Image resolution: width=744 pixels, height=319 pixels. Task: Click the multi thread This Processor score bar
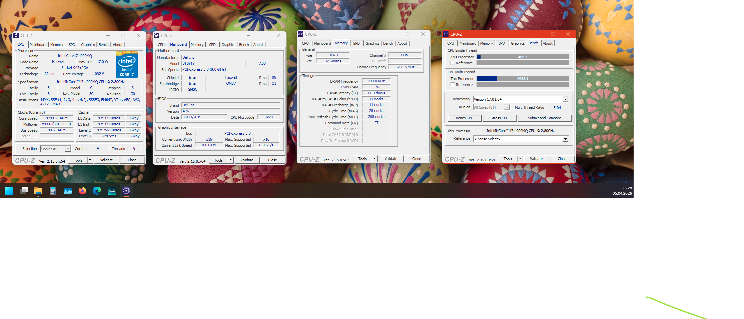[x=523, y=79]
